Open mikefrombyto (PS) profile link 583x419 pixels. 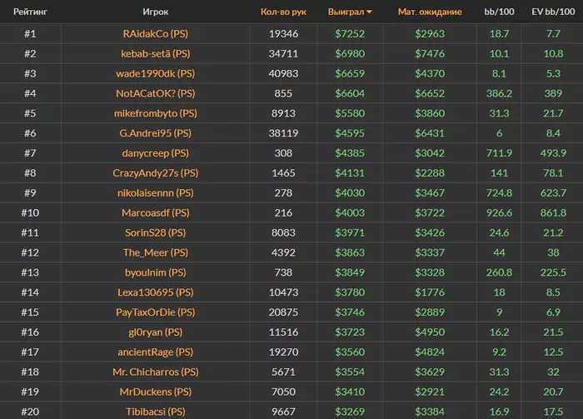(155, 113)
